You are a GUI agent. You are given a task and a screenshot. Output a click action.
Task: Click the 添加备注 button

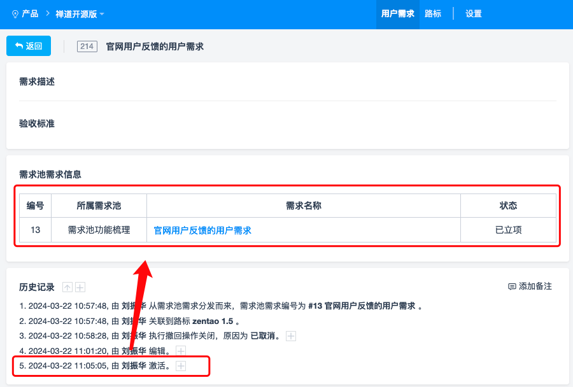tap(530, 286)
